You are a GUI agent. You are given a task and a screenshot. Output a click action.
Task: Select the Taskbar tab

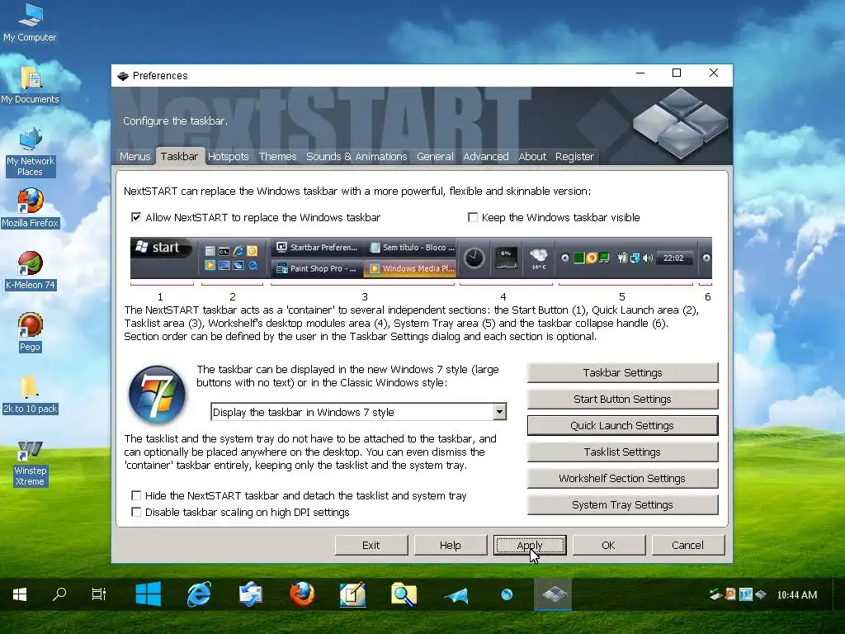coord(179,156)
